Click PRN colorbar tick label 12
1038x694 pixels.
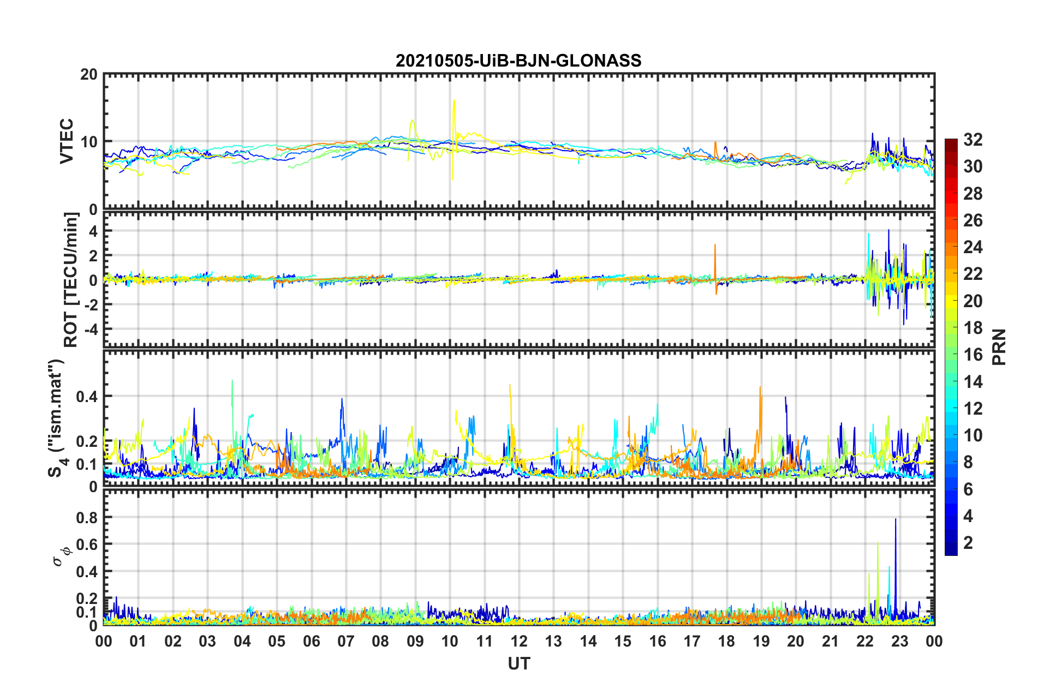click(x=973, y=408)
